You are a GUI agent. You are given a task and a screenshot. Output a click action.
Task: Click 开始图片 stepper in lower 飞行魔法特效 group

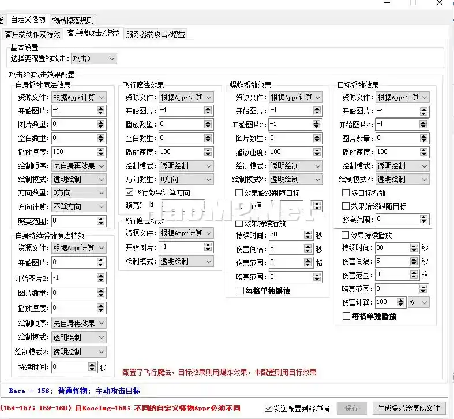click(208, 247)
